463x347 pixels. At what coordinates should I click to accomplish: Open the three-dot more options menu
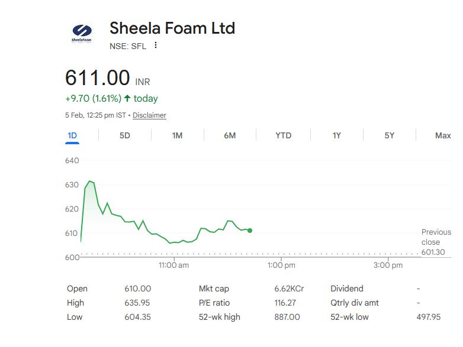point(156,46)
